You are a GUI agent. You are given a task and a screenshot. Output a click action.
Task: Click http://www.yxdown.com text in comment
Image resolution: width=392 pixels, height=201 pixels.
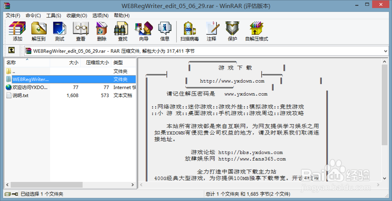tap(232, 81)
